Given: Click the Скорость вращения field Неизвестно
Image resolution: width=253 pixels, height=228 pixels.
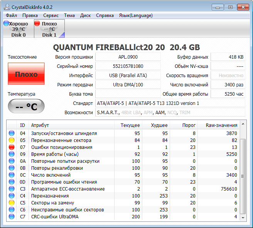Looking at the screenshot, I should click(228, 75).
